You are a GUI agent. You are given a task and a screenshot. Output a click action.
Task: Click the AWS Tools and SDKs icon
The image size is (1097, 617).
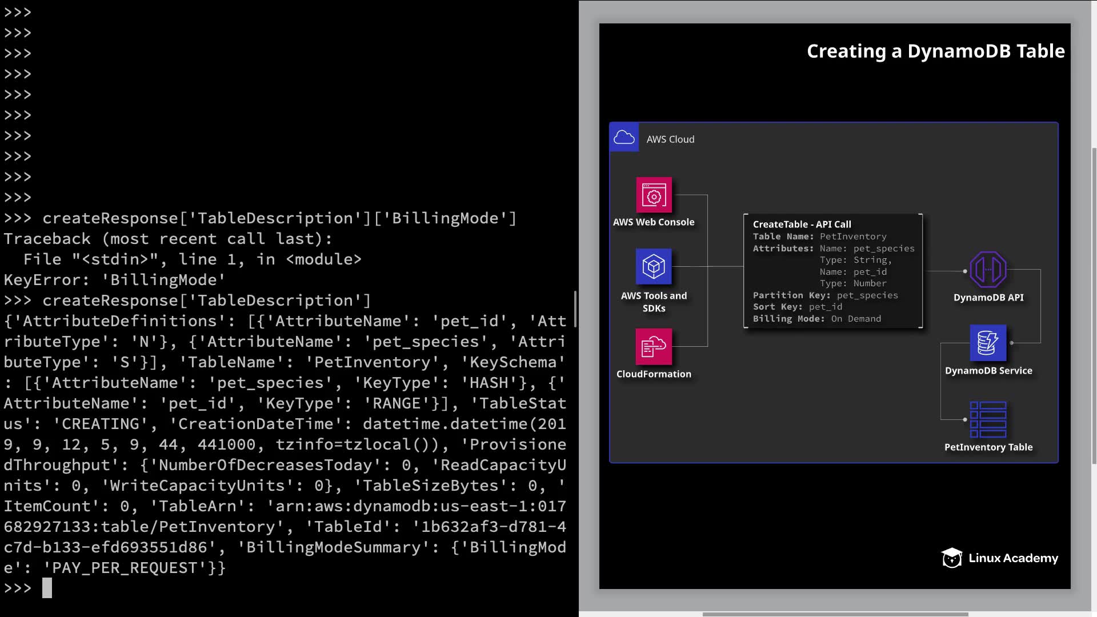tap(654, 266)
